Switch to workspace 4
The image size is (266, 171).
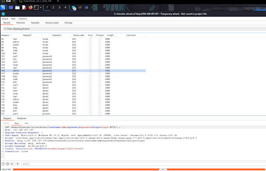pyautogui.click(x=65, y=7)
